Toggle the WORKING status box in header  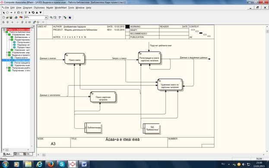(x=127, y=27)
